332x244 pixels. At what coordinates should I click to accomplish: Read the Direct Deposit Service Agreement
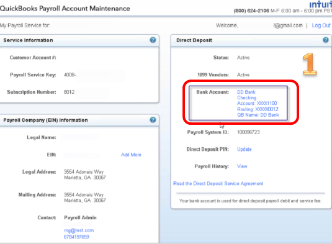tap(218, 183)
